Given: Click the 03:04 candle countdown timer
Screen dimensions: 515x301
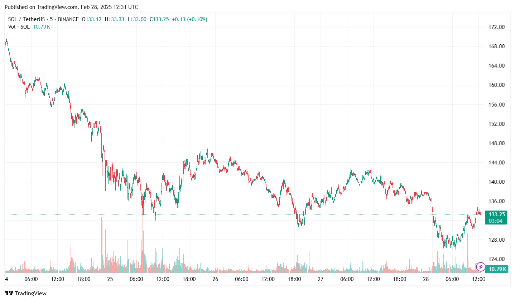Looking at the screenshot, I should tap(495, 221).
